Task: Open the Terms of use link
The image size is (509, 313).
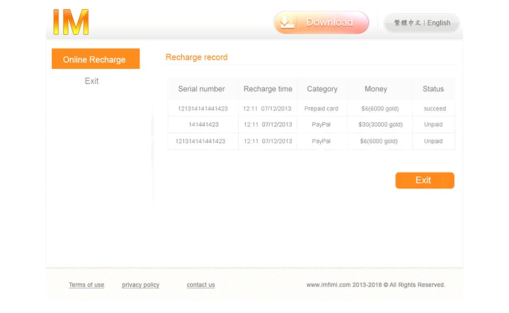Action: pos(87,285)
